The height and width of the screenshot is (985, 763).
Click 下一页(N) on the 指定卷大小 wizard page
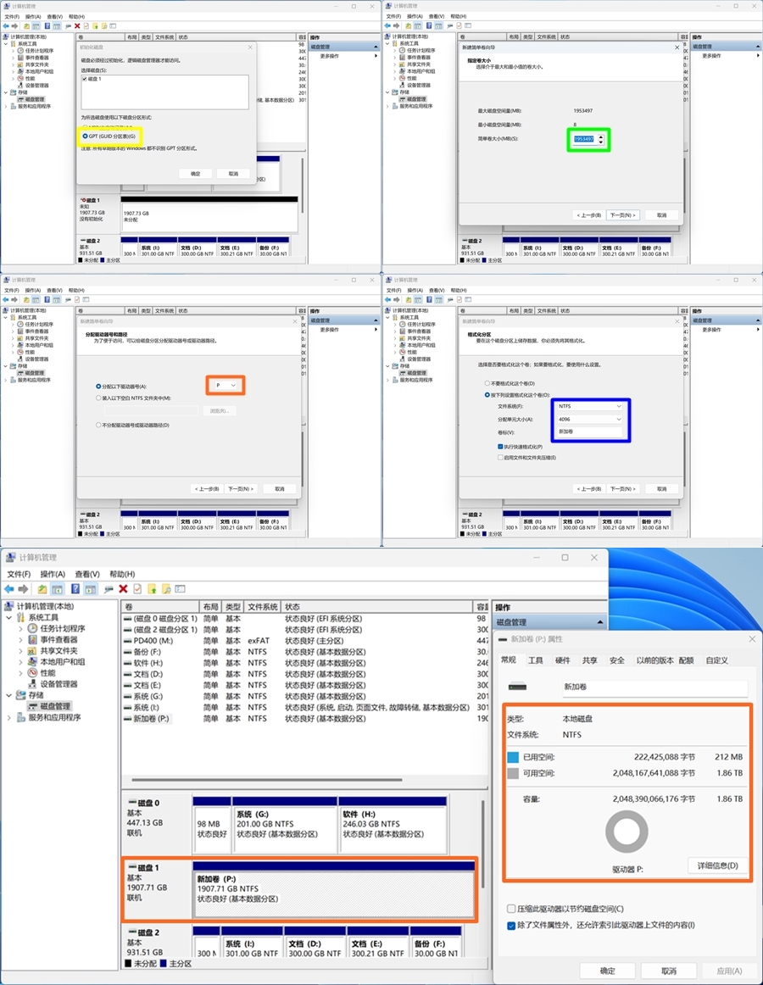point(623,214)
